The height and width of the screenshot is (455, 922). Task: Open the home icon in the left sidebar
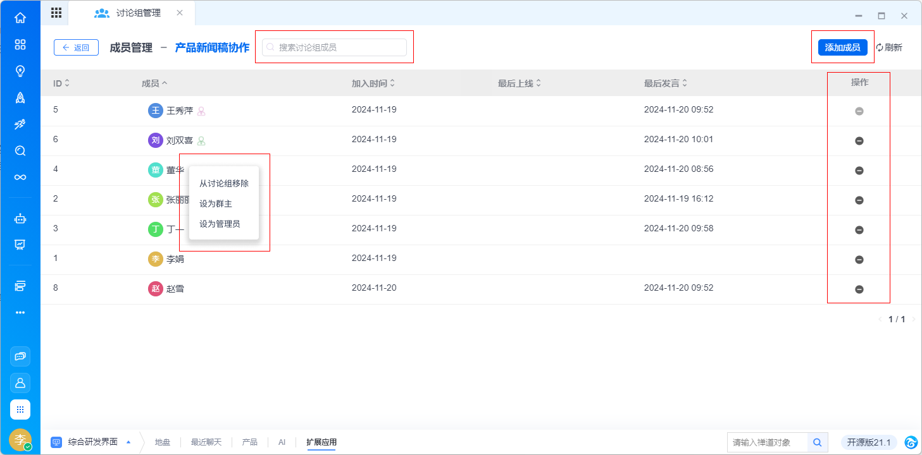pyautogui.click(x=20, y=18)
